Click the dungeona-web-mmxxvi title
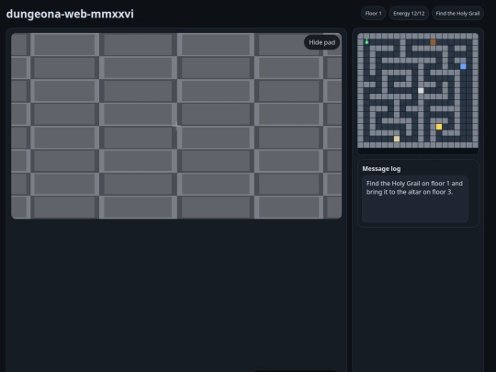This screenshot has width=496, height=372. pyautogui.click(x=70, y=14)
